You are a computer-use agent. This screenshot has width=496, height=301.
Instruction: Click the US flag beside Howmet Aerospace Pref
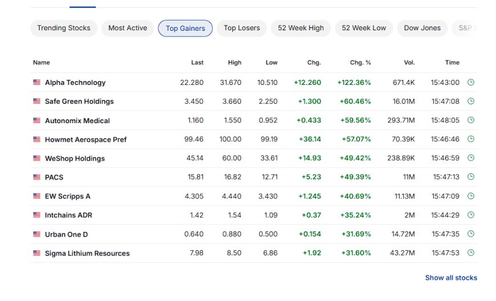coord(36,139)
